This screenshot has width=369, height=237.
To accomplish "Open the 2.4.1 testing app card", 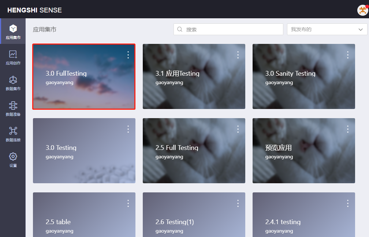I will [304, 215].
